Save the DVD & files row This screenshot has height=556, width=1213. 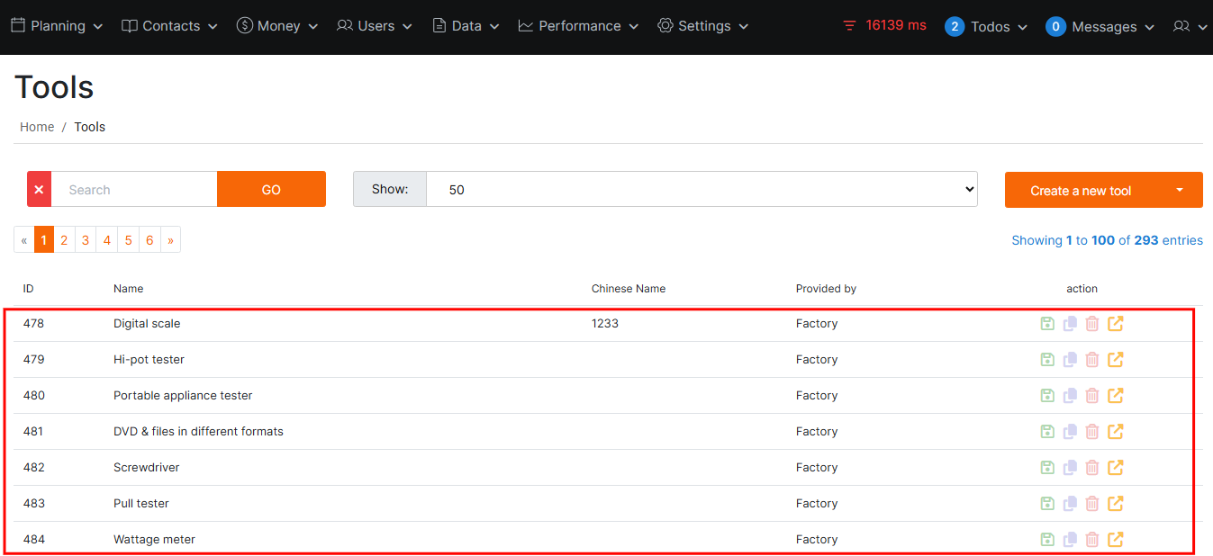tap(1046, 432)
